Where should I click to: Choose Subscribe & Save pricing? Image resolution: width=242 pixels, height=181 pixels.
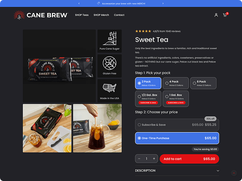click(x=177, y=125)
